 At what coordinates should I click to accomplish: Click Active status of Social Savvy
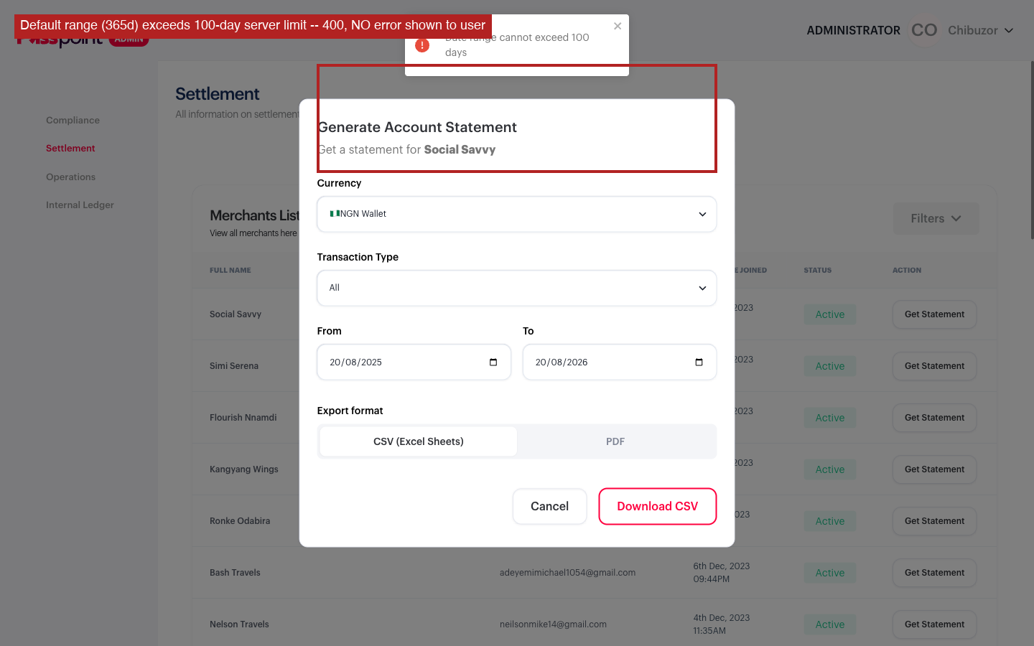830,314
